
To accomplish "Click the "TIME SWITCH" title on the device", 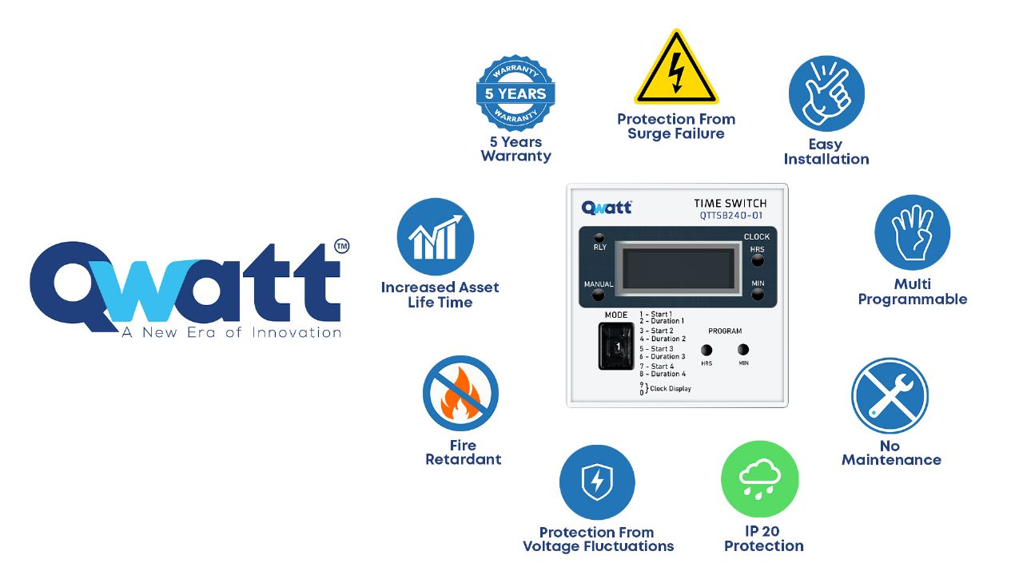I will point(730,204).
